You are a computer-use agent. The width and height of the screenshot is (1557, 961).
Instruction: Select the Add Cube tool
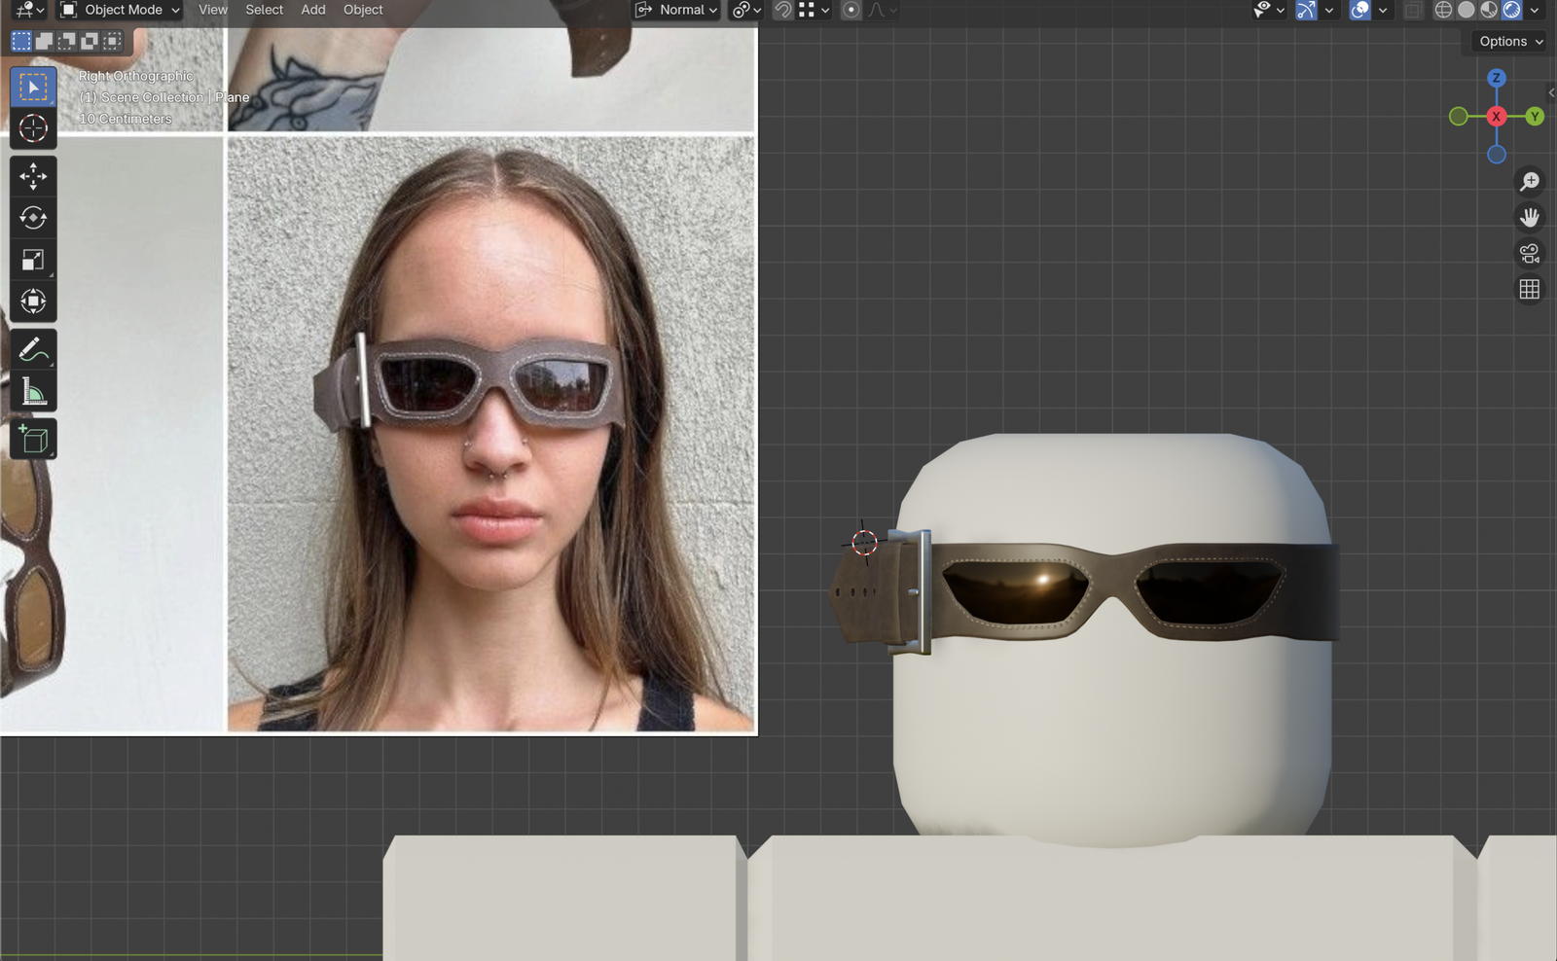(33, 440)
